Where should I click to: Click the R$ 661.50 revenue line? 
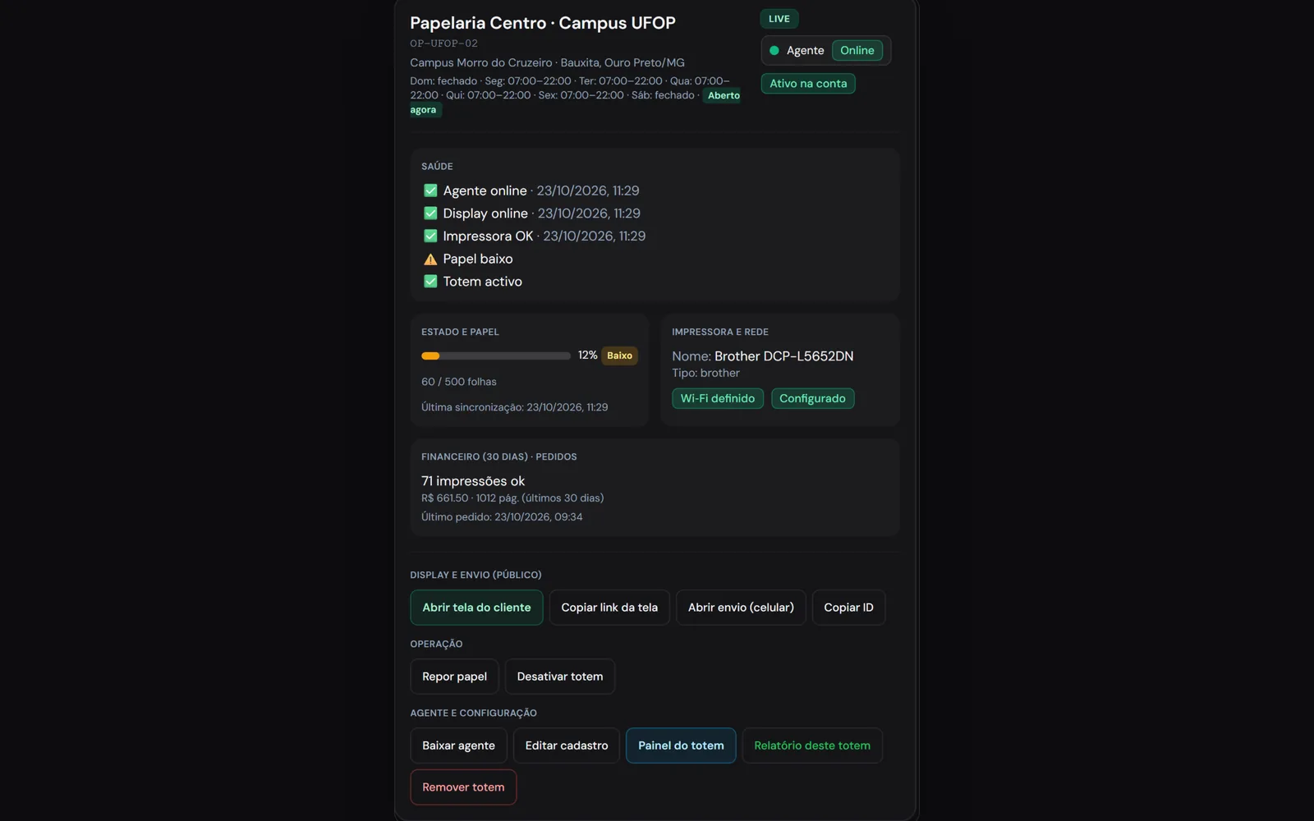click(512, 498)
